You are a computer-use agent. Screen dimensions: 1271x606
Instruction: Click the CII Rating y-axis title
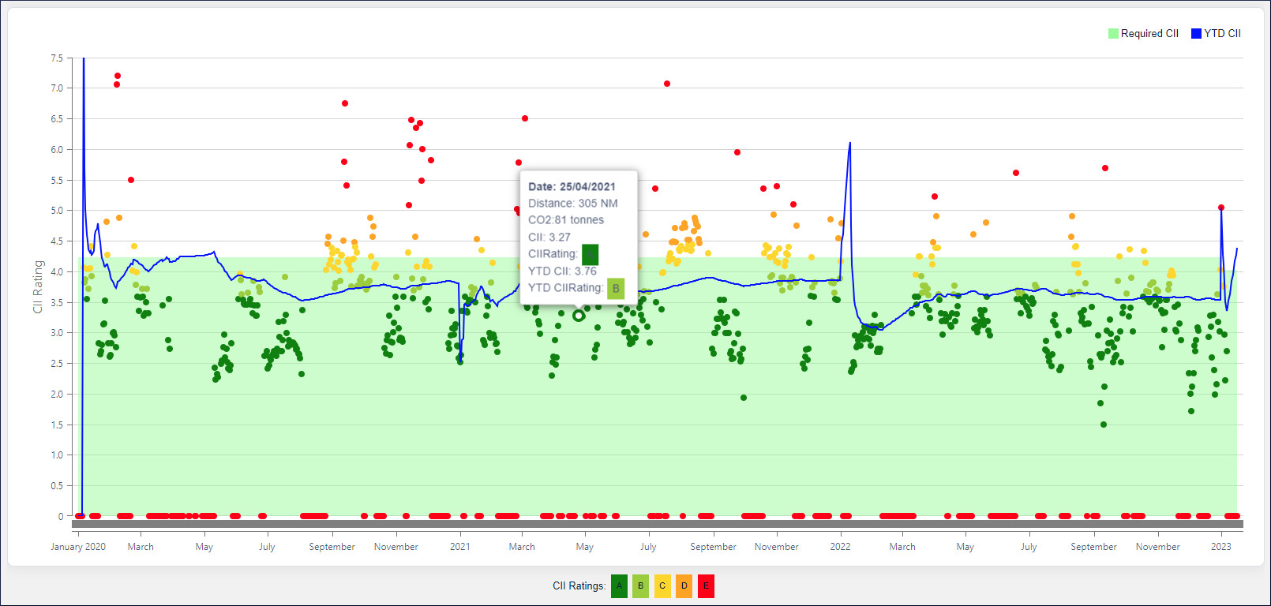point(38,286)
